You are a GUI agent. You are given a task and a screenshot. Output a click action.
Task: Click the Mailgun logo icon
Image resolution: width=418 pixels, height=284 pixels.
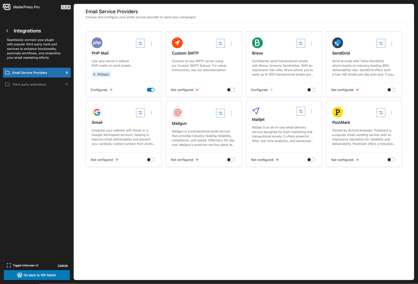coord(178,112)
